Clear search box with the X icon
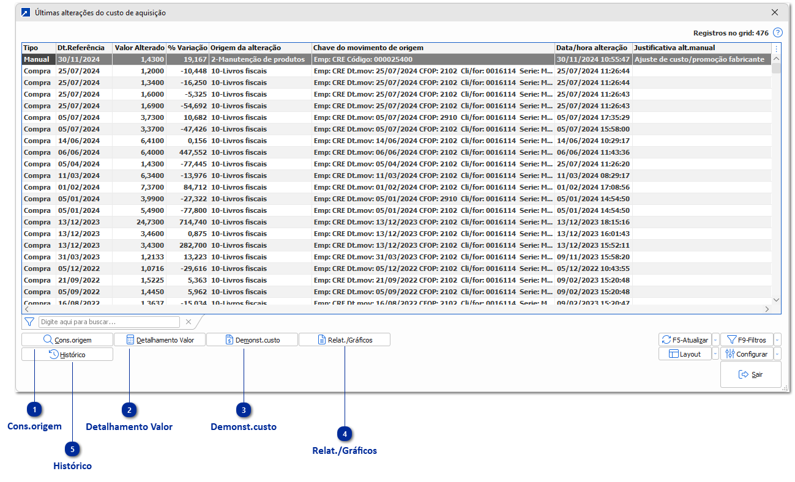The width and height of the screenshot is (795, 482). pyautogui.click(x=188, y=322)
